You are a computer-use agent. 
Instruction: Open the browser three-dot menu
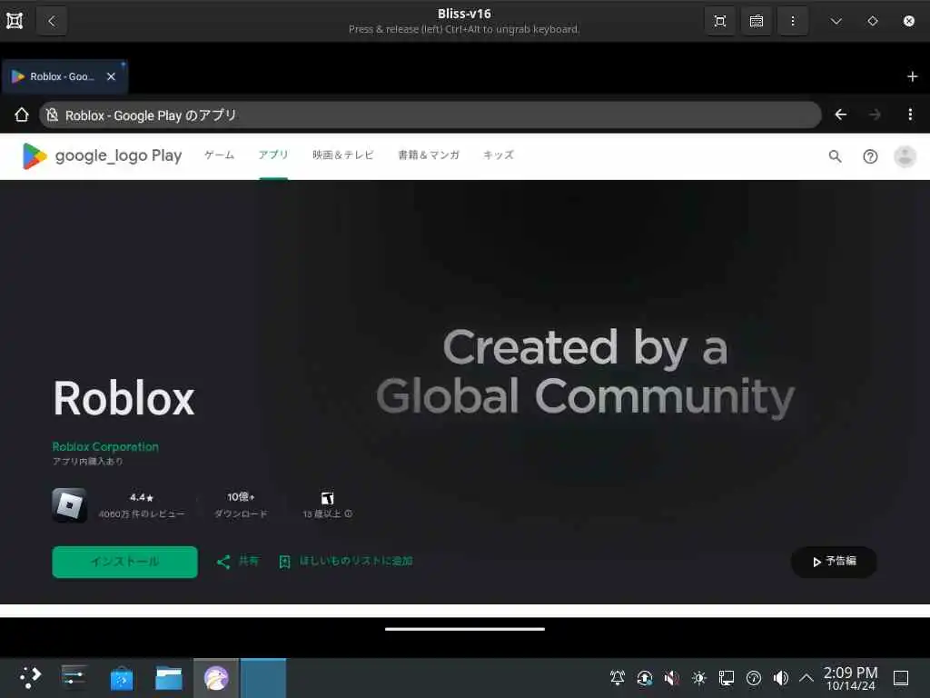coord(910,115)
